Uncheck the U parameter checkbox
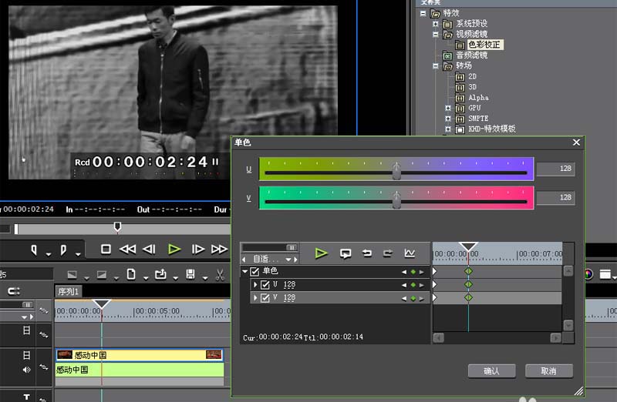Image resolution: width=617 pixels, height=402 pixels. click(x=265, y=285)
